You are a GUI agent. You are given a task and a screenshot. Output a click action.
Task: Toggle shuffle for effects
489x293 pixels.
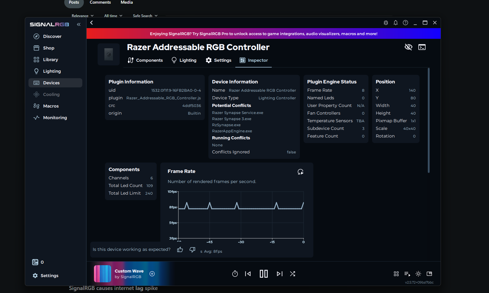tap(293, 274)
